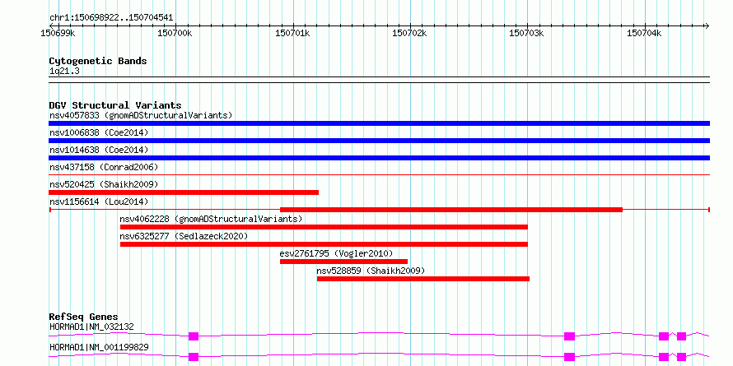Click the nsv520425 (Shaikh2009) label
Viewport: 733px width, 366px height.
coord(104,184)
